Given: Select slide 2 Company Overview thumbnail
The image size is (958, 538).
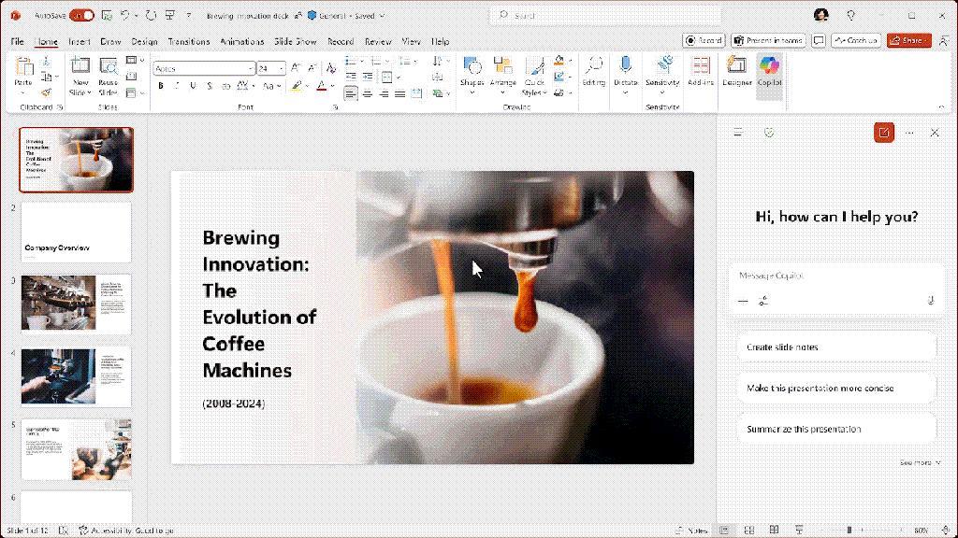Looking at the screenshot, I should 75,232.
